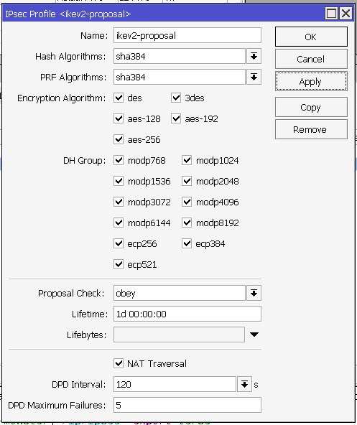The width and height of the screenshot is (357, 425).
Task: Toggle the ecp384 DH group checkbox
Action: [187, 243]
